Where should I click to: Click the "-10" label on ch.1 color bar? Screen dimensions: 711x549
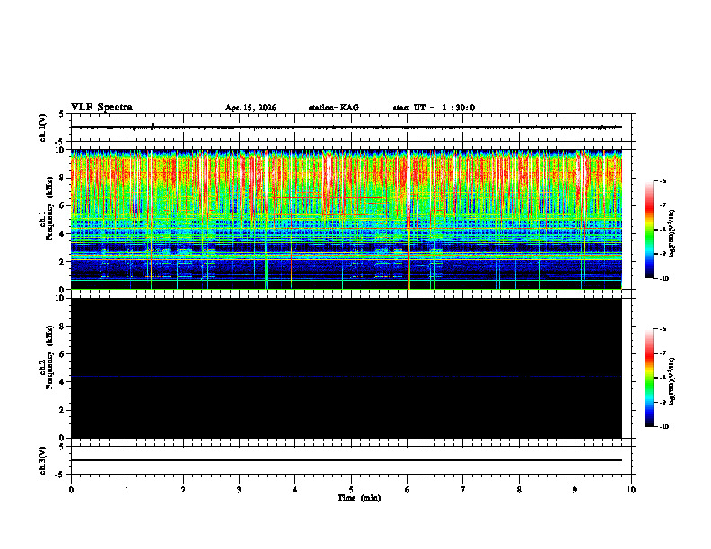pyautogui.click(x=663, y=278)
